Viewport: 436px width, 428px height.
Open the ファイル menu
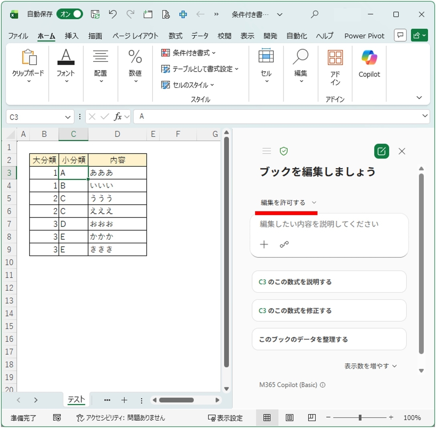click(18, 36)
